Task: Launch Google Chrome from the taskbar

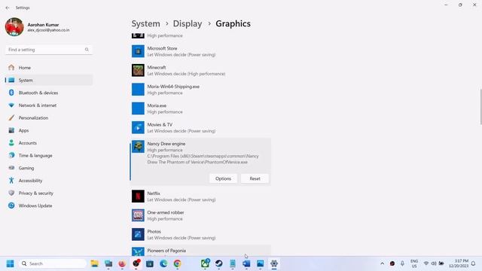Action: click(x=178, y=263)
